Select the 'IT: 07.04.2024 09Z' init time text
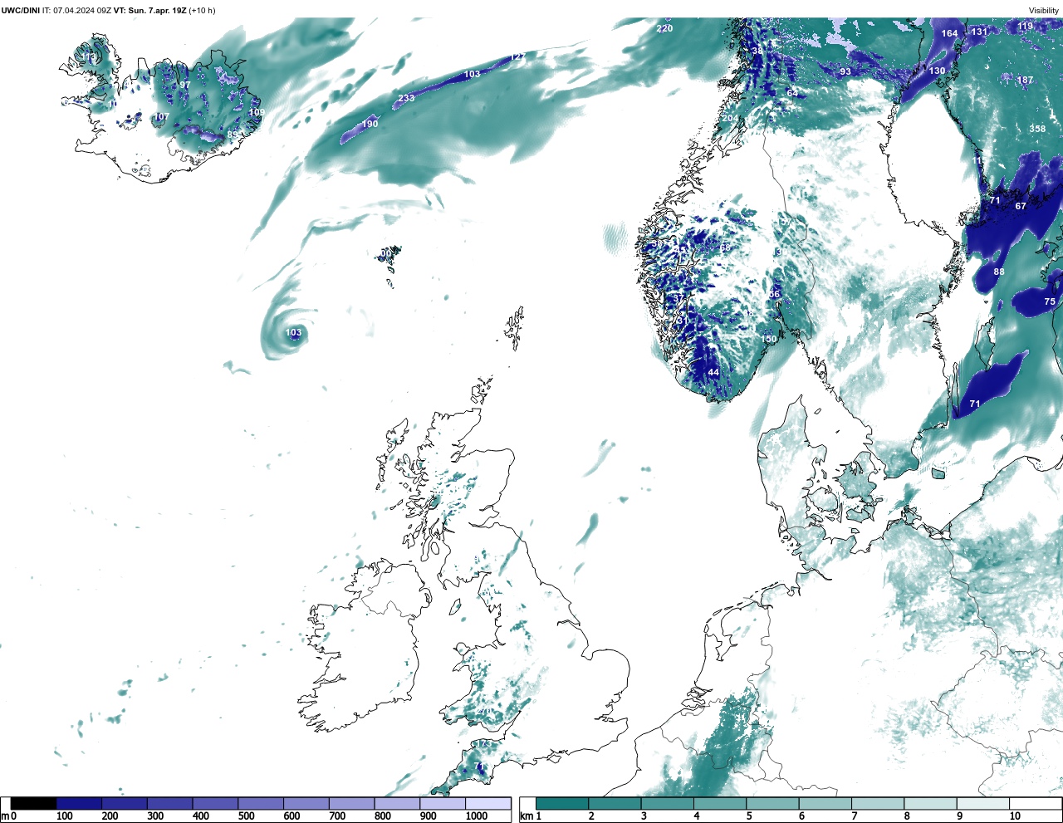Viewport: 1063px width, 823px height. (x=76, y=11)
